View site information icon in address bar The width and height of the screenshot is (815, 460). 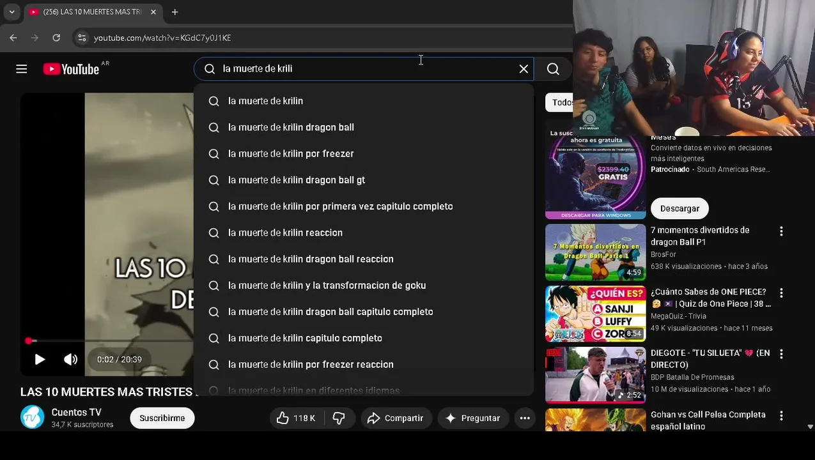(82, 38)
